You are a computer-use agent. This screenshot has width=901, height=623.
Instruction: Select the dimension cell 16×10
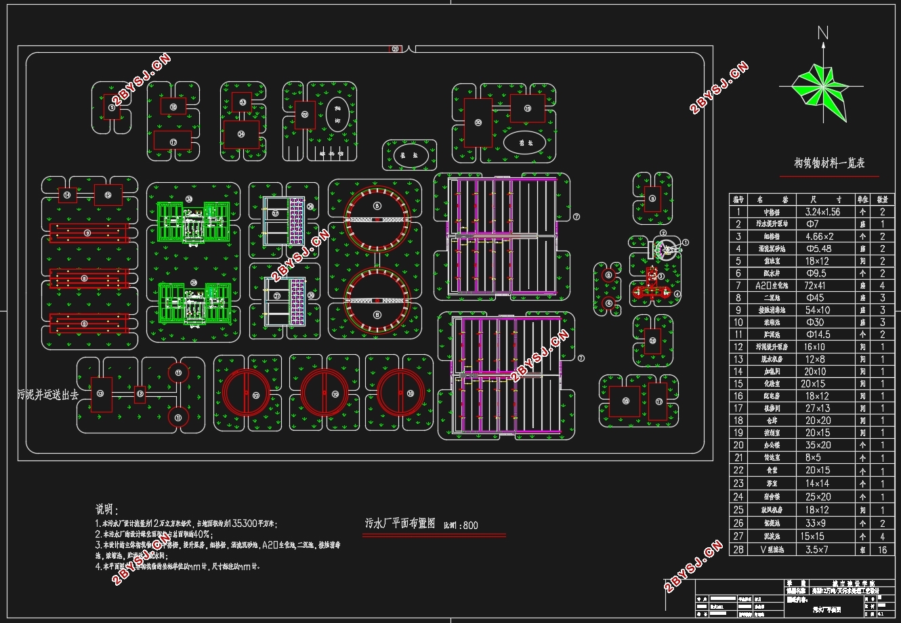coord(816,346)
